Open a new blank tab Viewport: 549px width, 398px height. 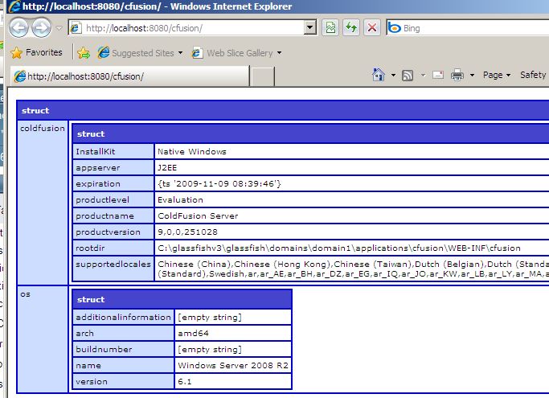pos(263,76)
